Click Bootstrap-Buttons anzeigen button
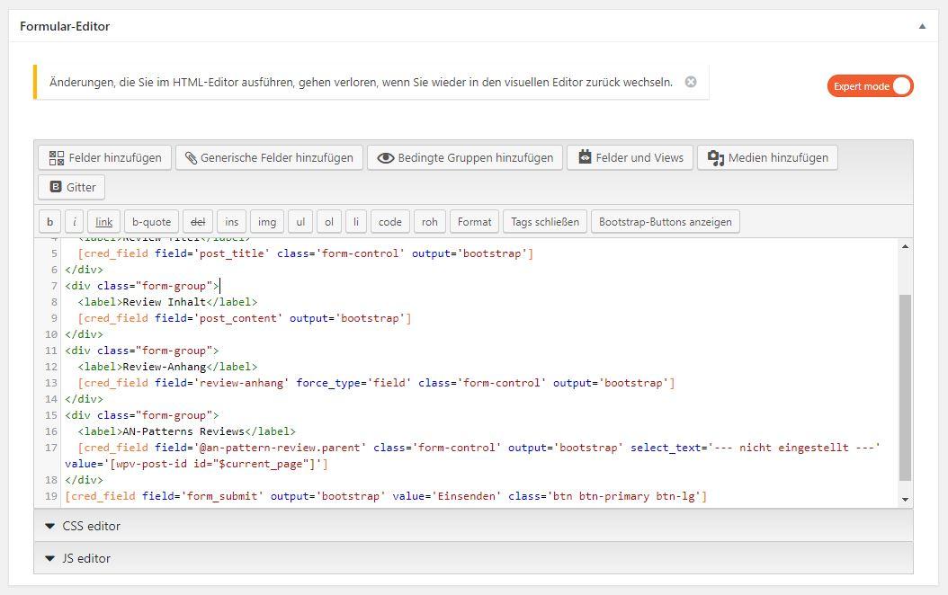Image resolution: width=948 pixels, height=595 pixels. (665, 222)
